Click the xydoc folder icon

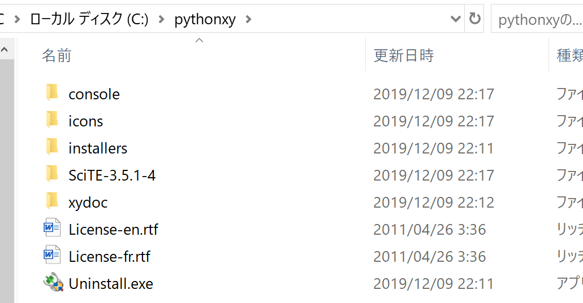click(52, 201)
